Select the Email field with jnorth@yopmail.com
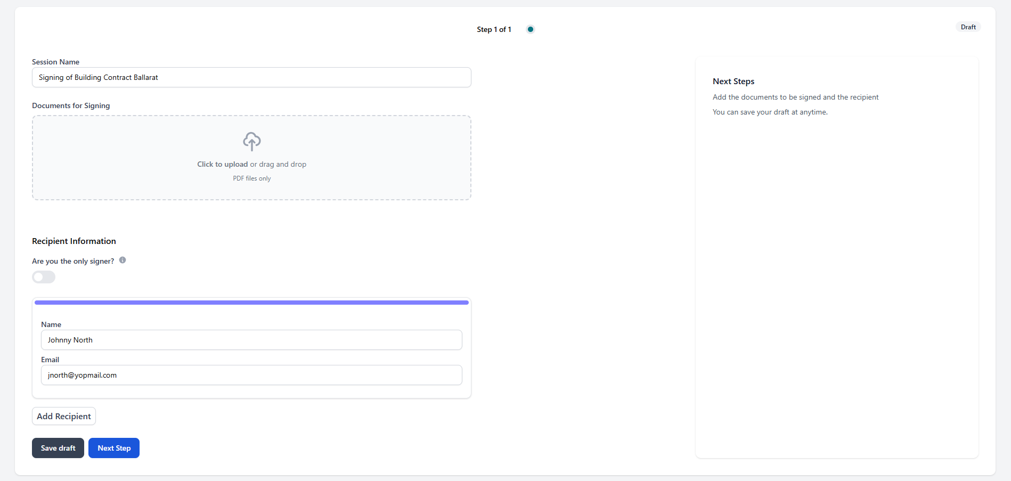Screen dimensions: 1011x481 click(251, 374)
